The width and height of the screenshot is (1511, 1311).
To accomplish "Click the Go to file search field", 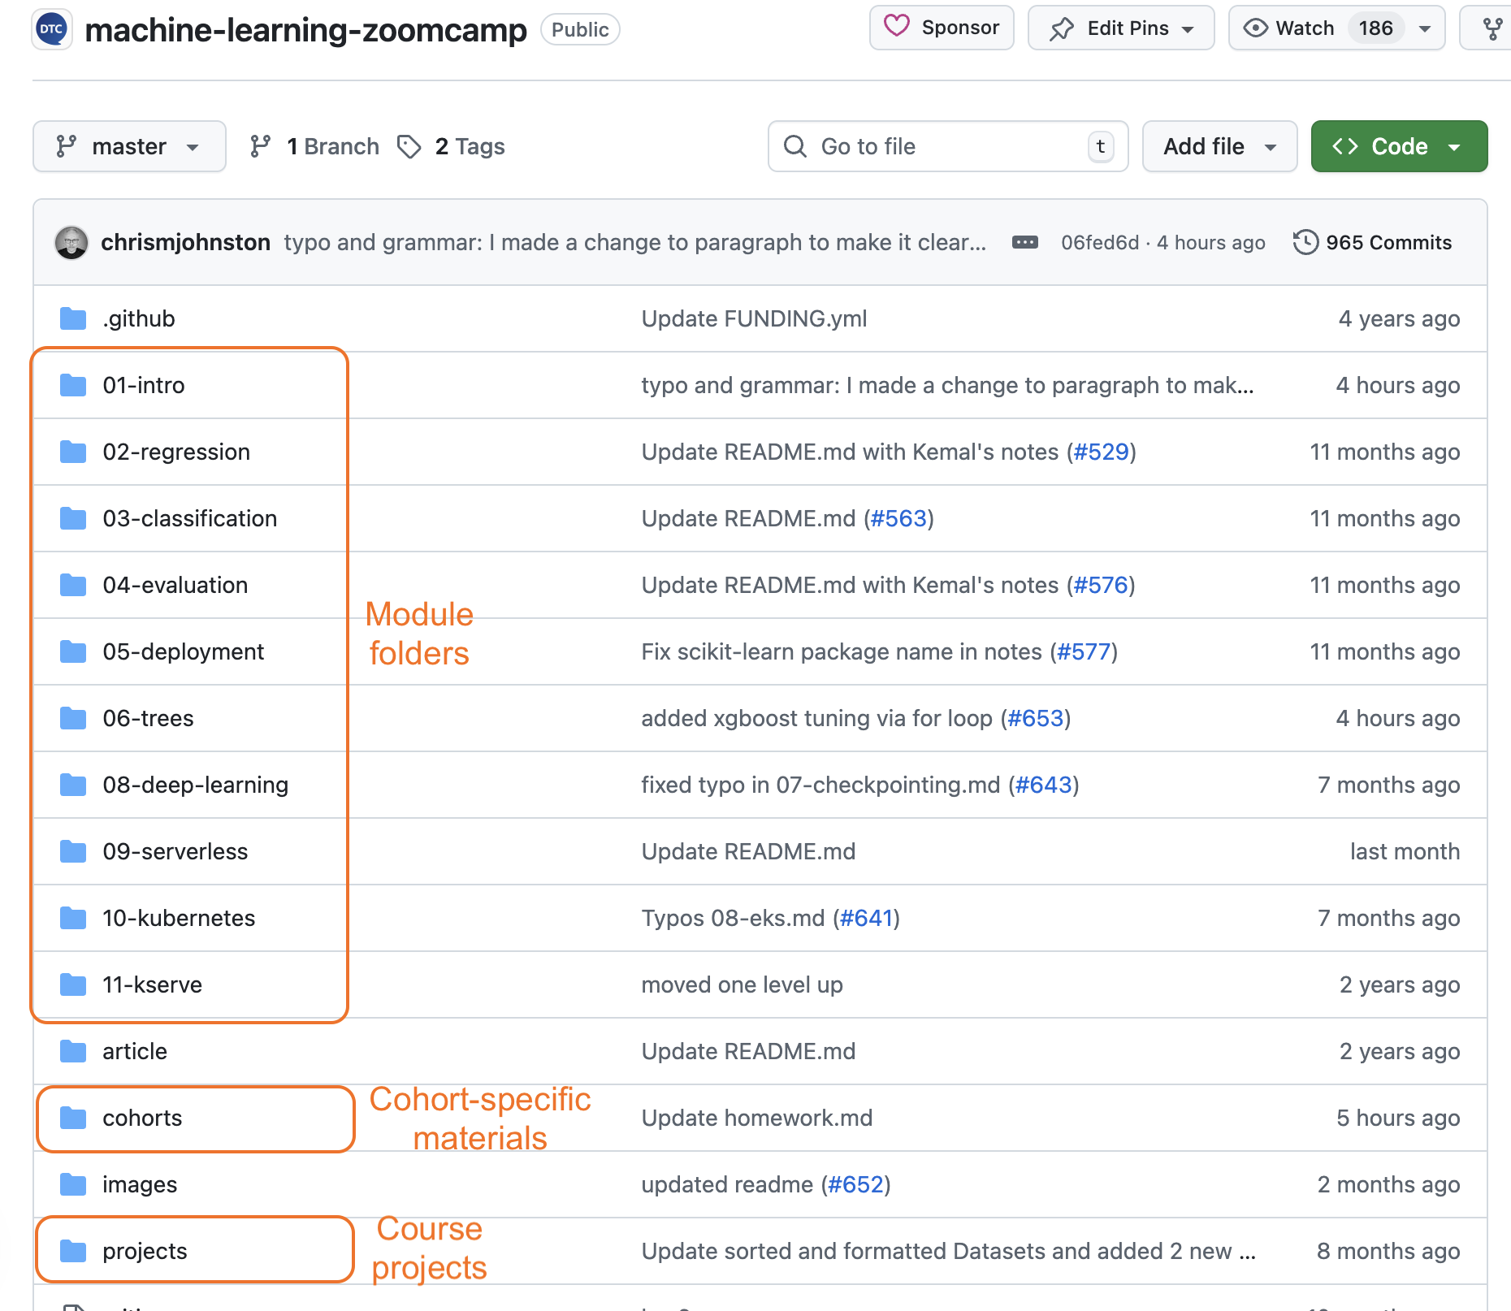I will (947, 147).
